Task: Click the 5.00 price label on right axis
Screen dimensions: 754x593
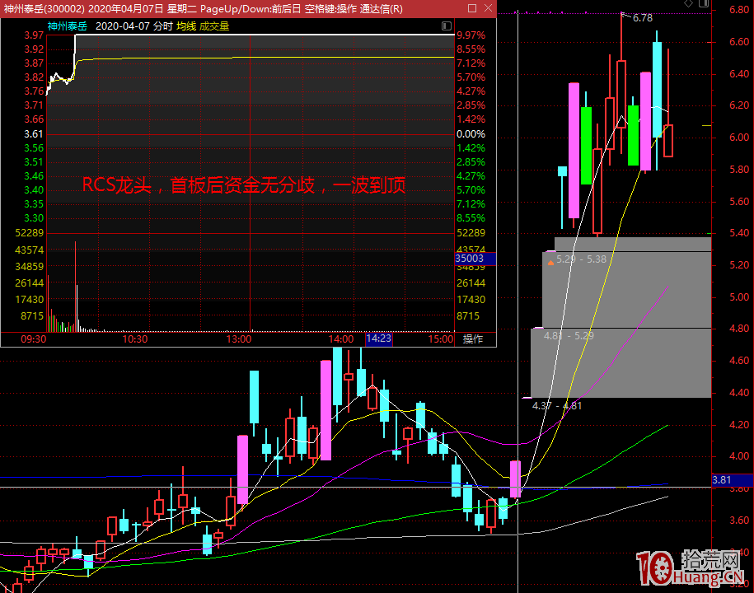Action: (x=739, y=297)
